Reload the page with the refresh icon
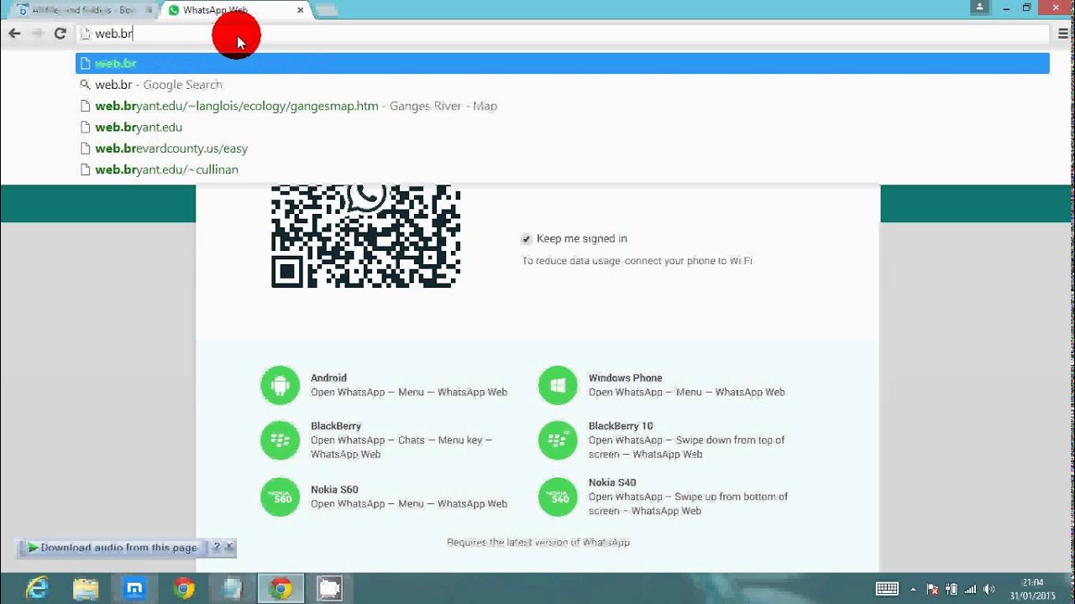1075x604 pixels. pyautogui.click(x=60, y=34)
